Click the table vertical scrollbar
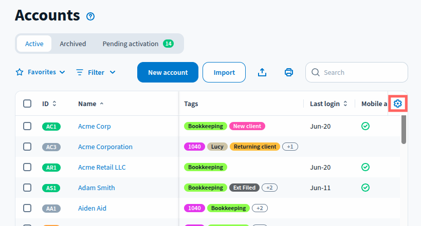Screen dimensions: 421x226 coord(404,130)
